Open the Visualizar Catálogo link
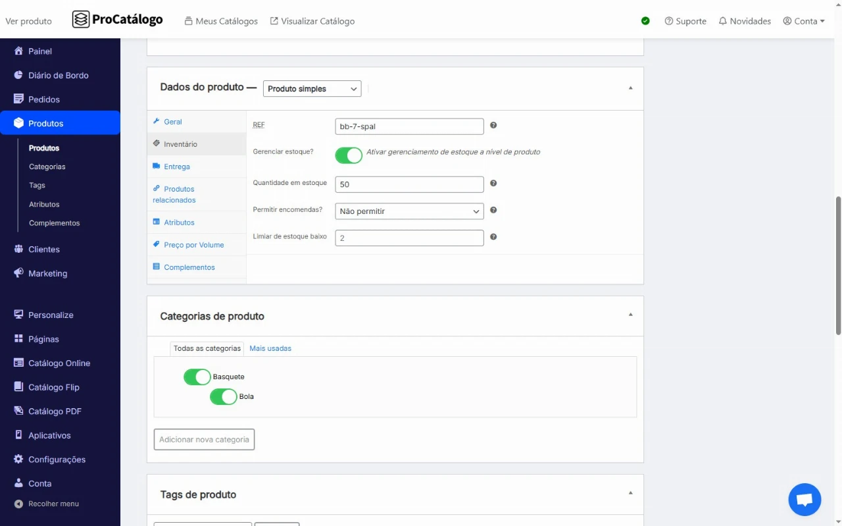Image resolution: width=842 pixels, height=526 pixels. pyautogui.click(x=312, y=21)
